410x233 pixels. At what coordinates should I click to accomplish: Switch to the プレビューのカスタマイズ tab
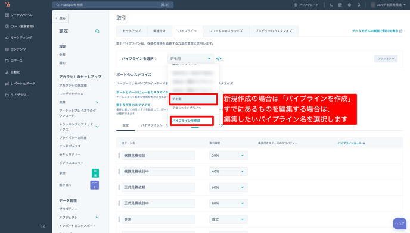tap(274, 31)
